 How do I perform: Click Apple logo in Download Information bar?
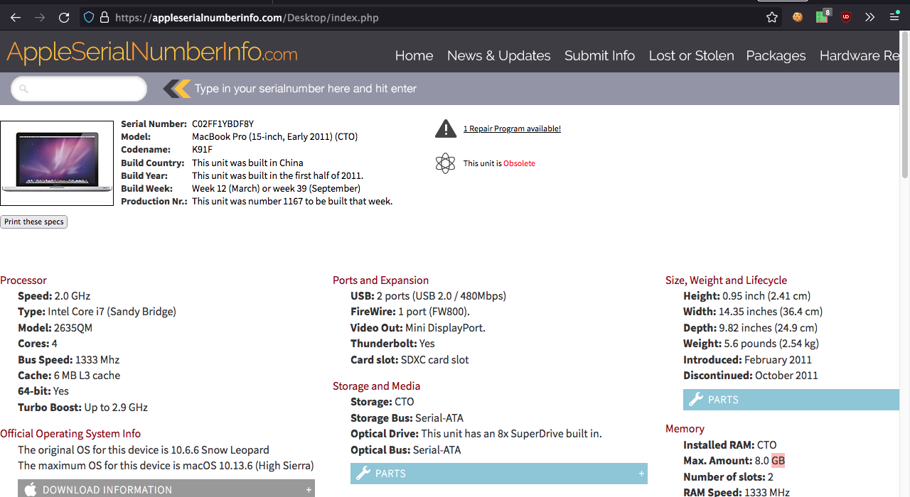tap(31, 489)
